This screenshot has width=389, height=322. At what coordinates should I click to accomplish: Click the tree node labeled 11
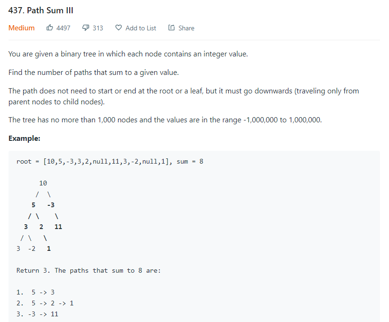click(58, 227)
